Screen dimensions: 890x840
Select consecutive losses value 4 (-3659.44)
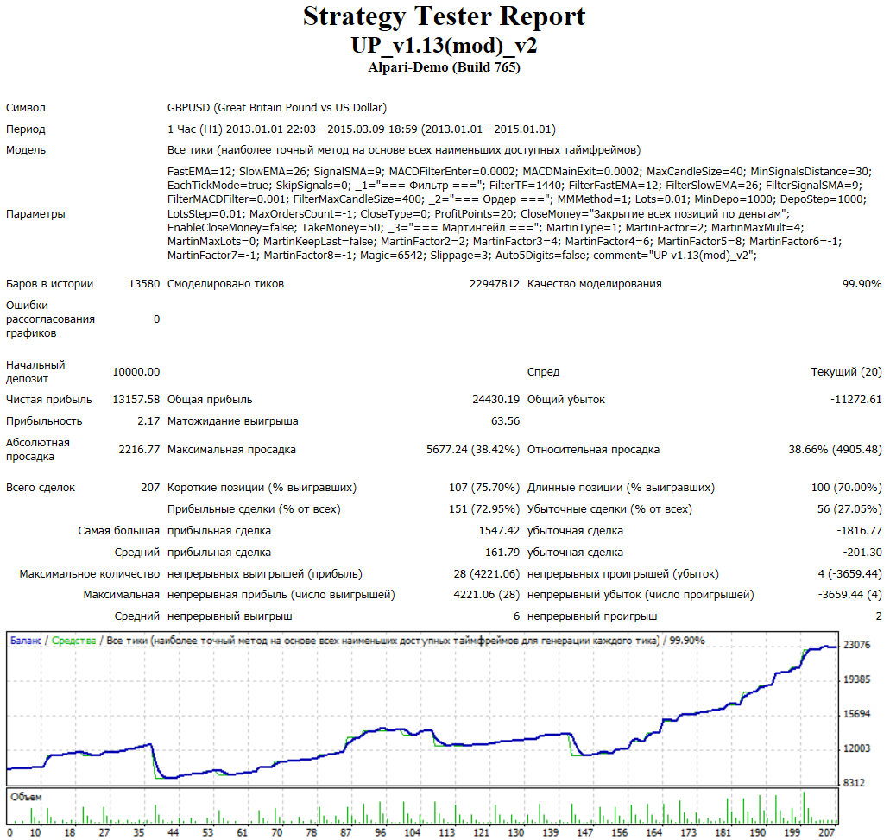point(849,574)
